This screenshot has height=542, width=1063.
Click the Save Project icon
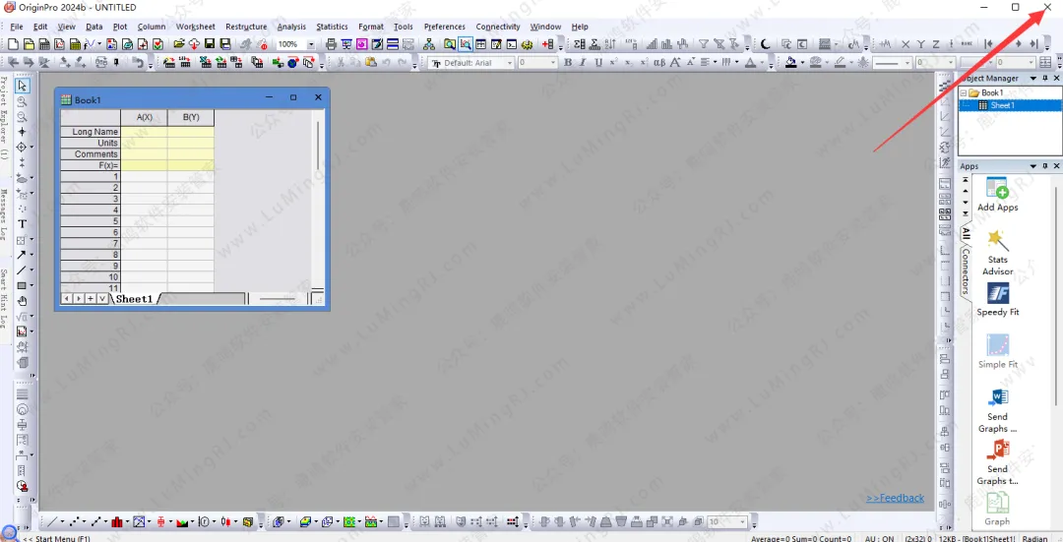(x=210, y=44)
